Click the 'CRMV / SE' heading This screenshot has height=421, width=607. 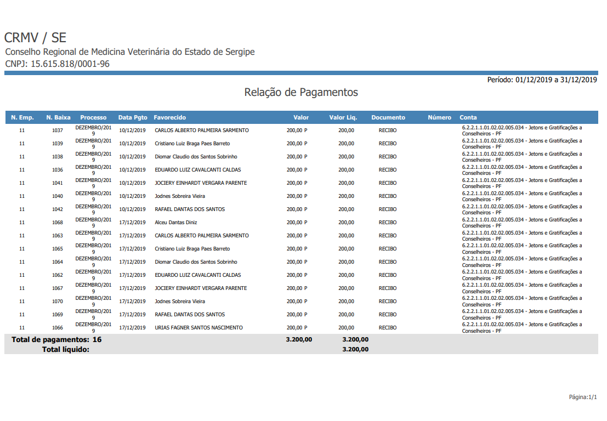35,38
